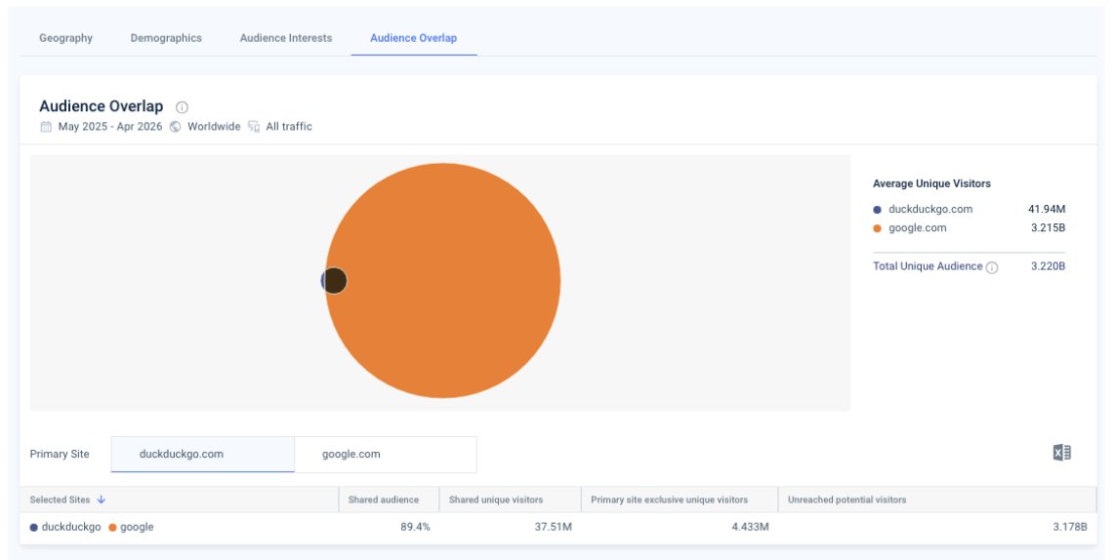Viewport: 1115px width, 560px height.
Task: Click orange legend dot for google.com
Action: (x=877, y=228)
